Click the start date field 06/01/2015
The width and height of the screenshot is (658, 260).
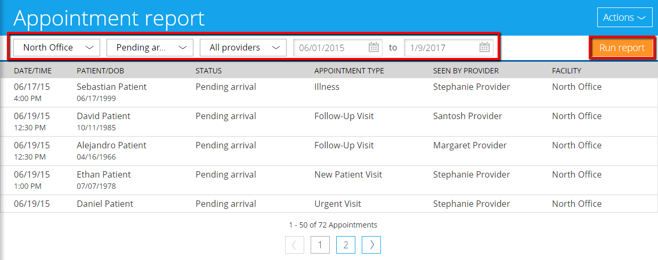(x=330, y=47)
